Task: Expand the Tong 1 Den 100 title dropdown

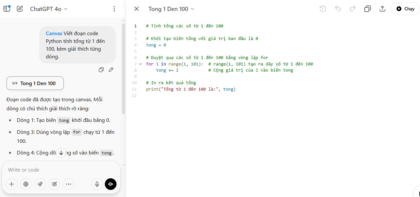Action: 171,9
